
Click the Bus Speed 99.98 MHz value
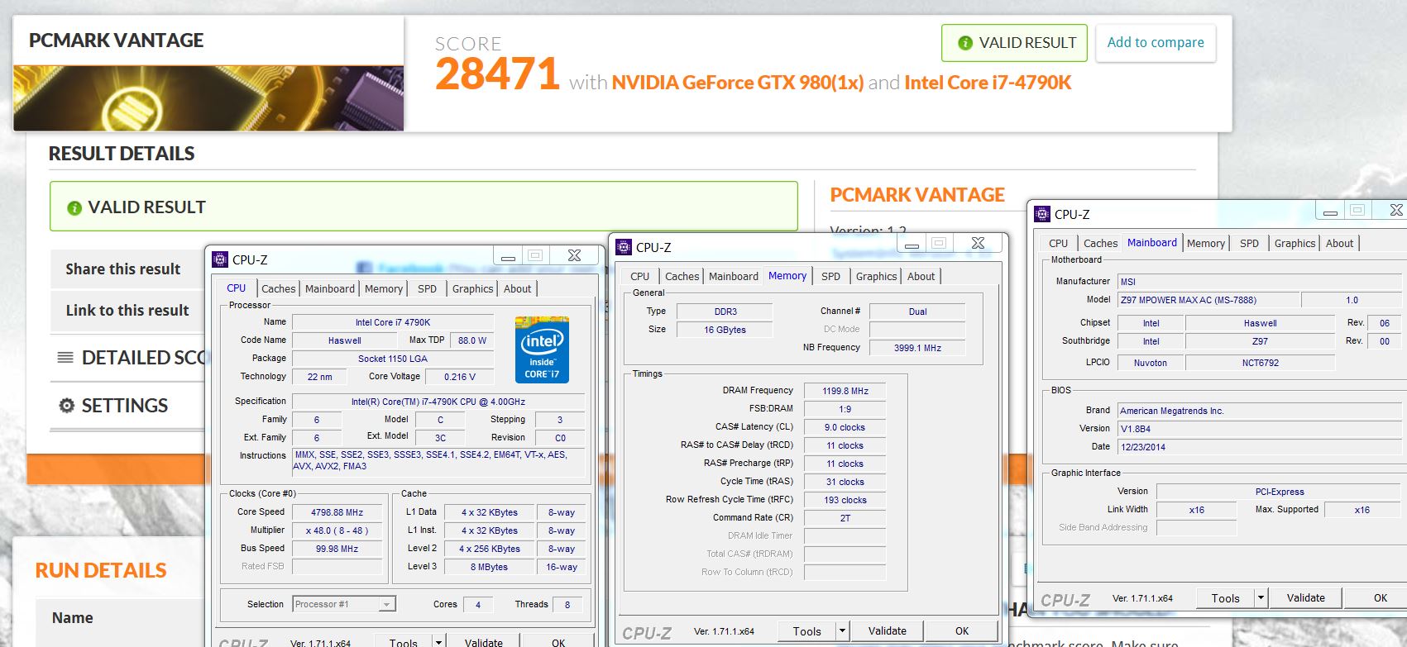coord(337,549)
